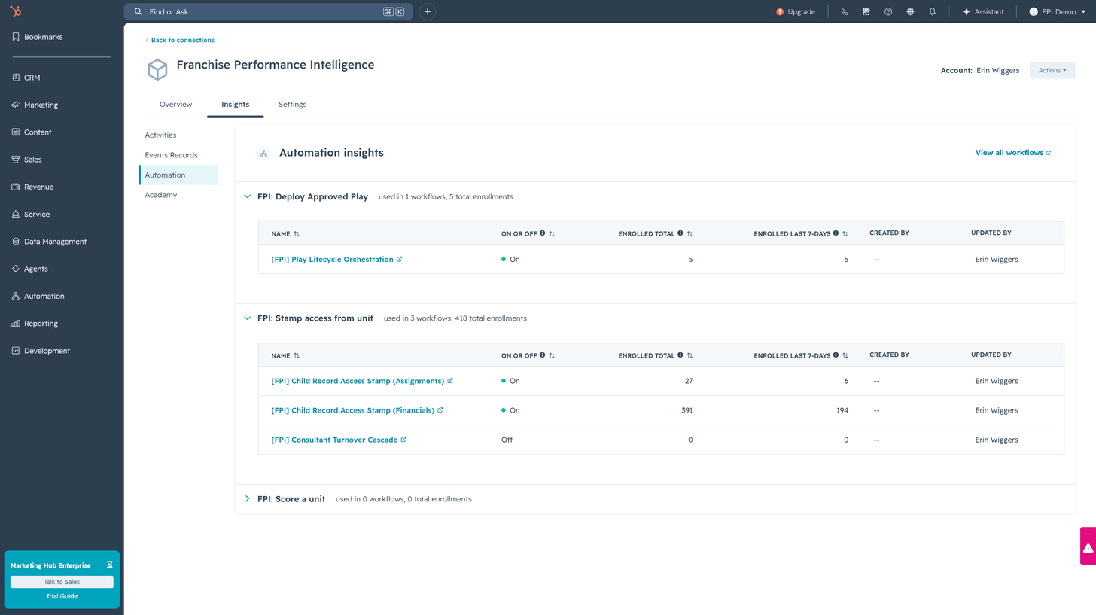Viewport: 1096px width, 615px height.
Task: Select the Insights tab
Action: (x=235, y=105)
